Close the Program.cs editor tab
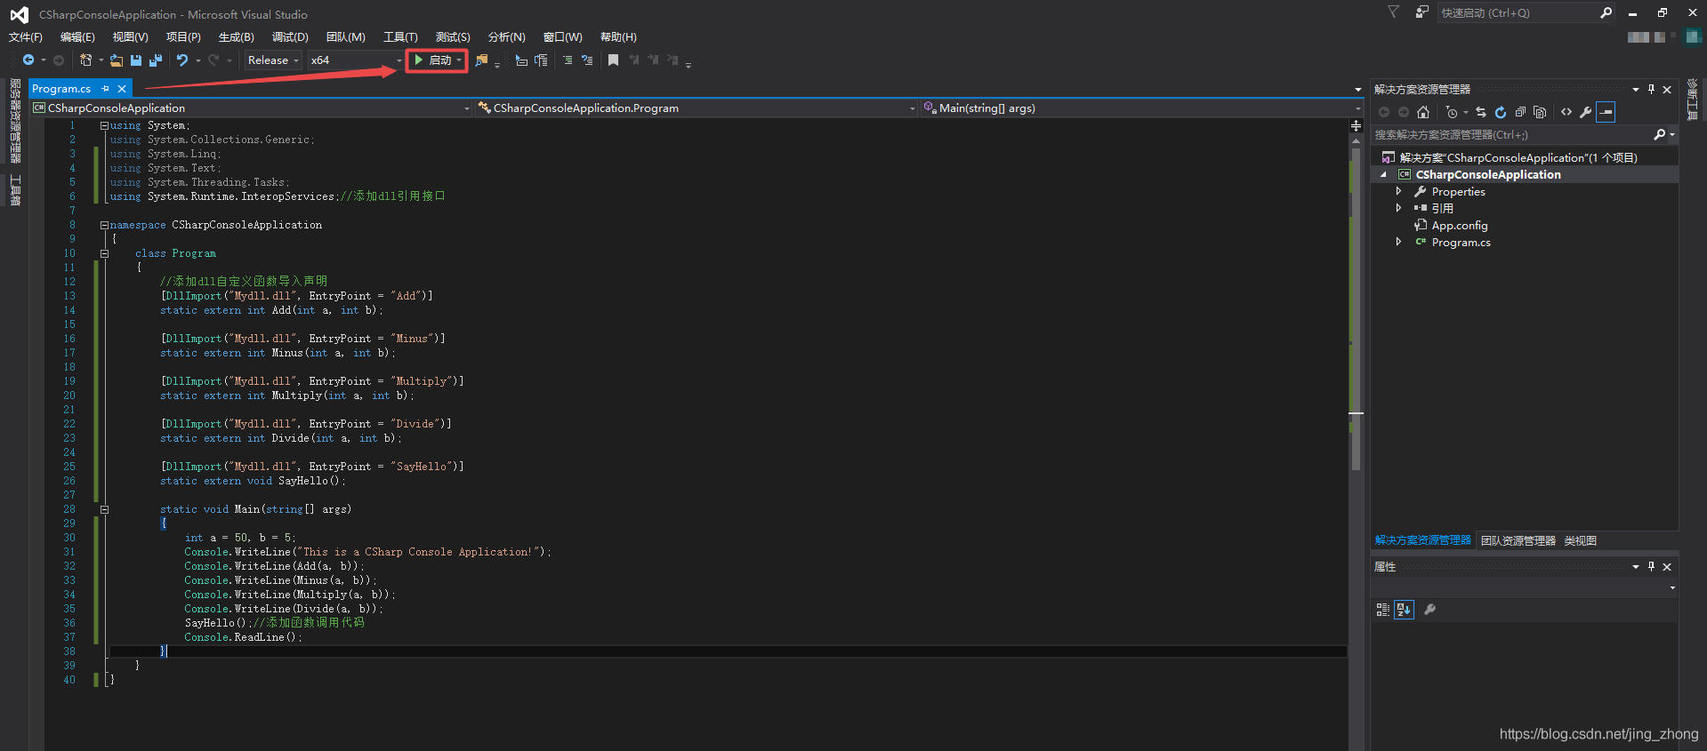The height and width of the screenshot is (751, 1707). pos(122,89)
